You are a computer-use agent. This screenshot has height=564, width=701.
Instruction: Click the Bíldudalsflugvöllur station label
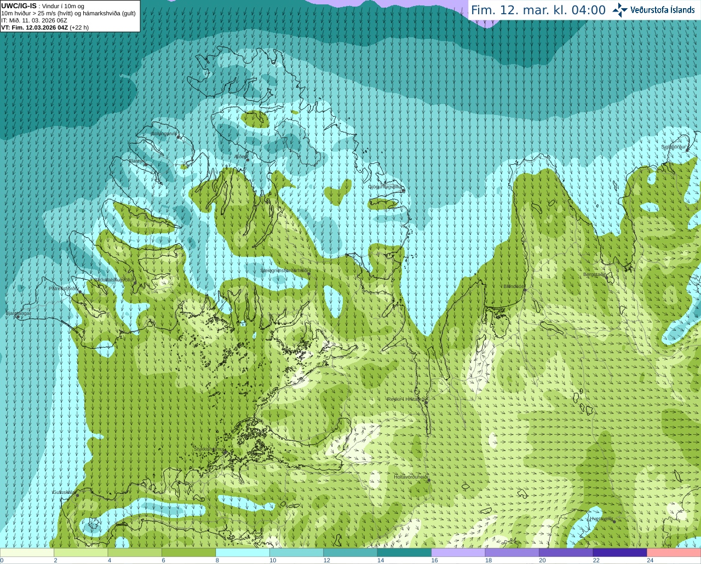(x=113, y=279)
